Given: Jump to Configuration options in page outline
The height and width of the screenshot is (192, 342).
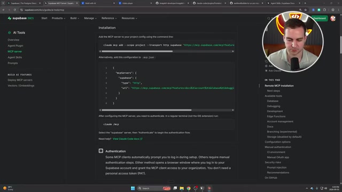Looking at the screenshot, I should (277, 142).
